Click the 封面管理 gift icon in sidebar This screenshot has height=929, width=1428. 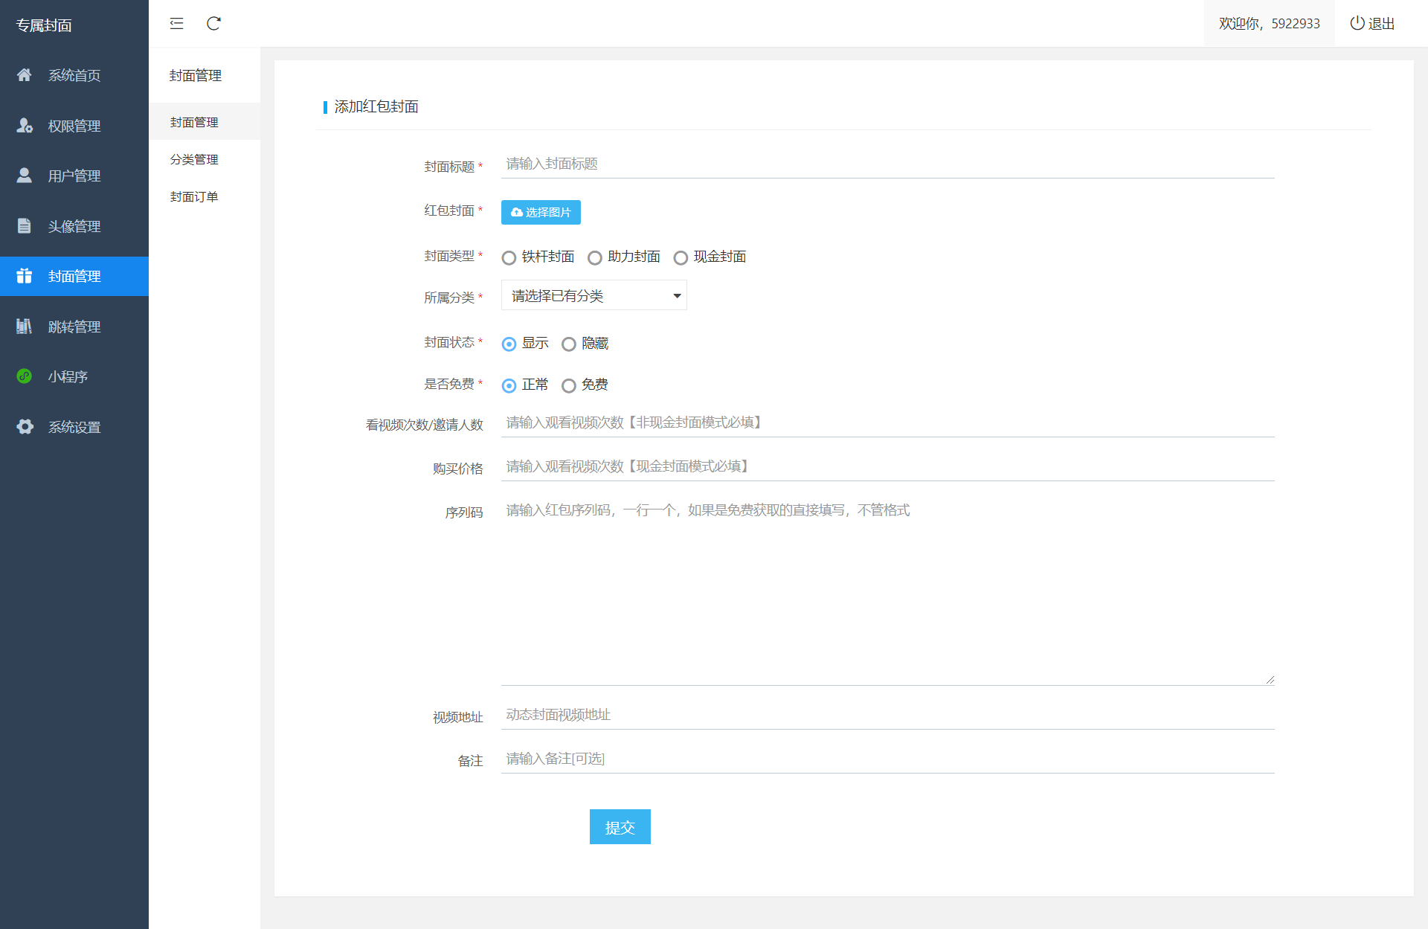tap(24, 276)
